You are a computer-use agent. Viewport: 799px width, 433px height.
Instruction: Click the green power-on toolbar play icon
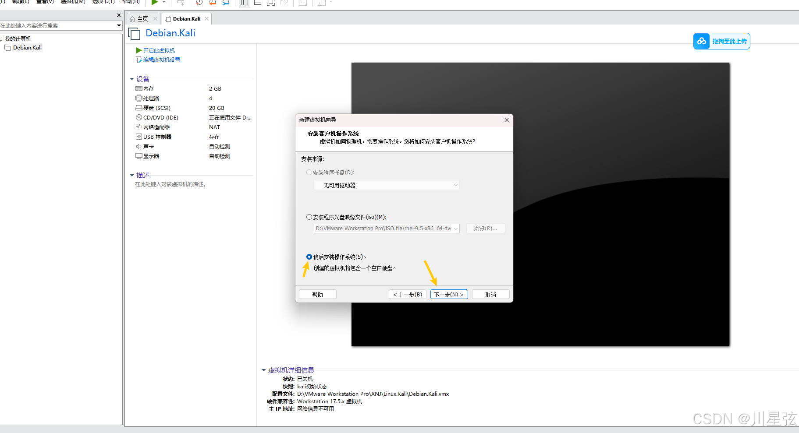[155, 2]
